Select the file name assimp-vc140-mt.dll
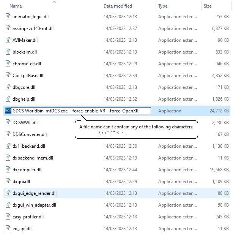This screenshot has height=237, width=233. [x=33, y=28]
